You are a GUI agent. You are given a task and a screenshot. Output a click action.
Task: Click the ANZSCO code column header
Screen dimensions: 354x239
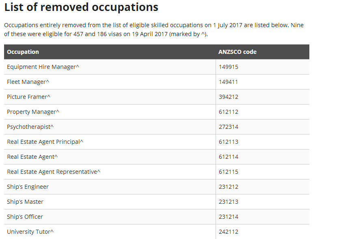237,52
